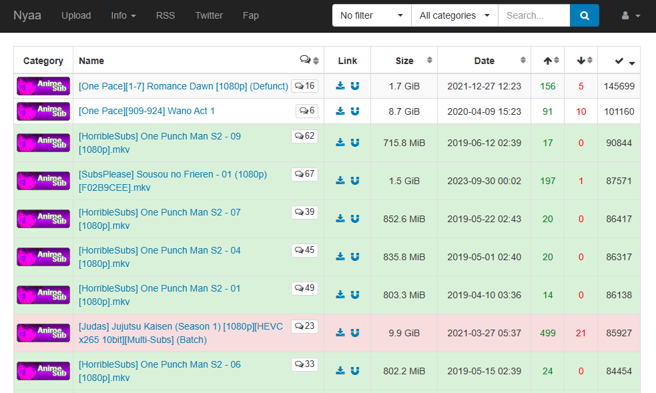Click Anime Sub category icon for Jujutsu Kaisen
The width and height of the screenshot is (656, 393).
(43, 333)
